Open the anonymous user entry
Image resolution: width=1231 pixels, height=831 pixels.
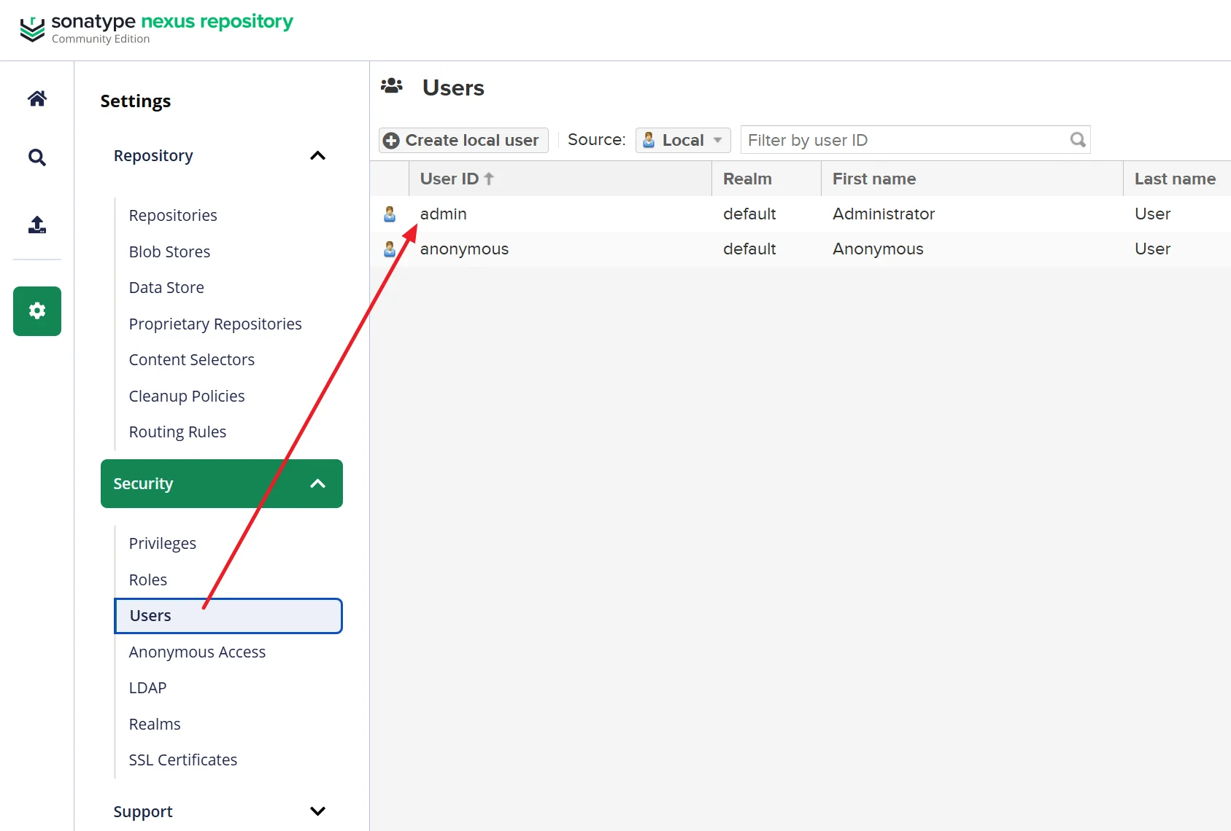tap(464, 249)
